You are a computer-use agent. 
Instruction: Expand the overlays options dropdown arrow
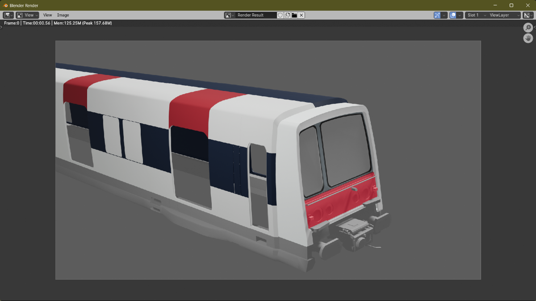click(460, 15)
